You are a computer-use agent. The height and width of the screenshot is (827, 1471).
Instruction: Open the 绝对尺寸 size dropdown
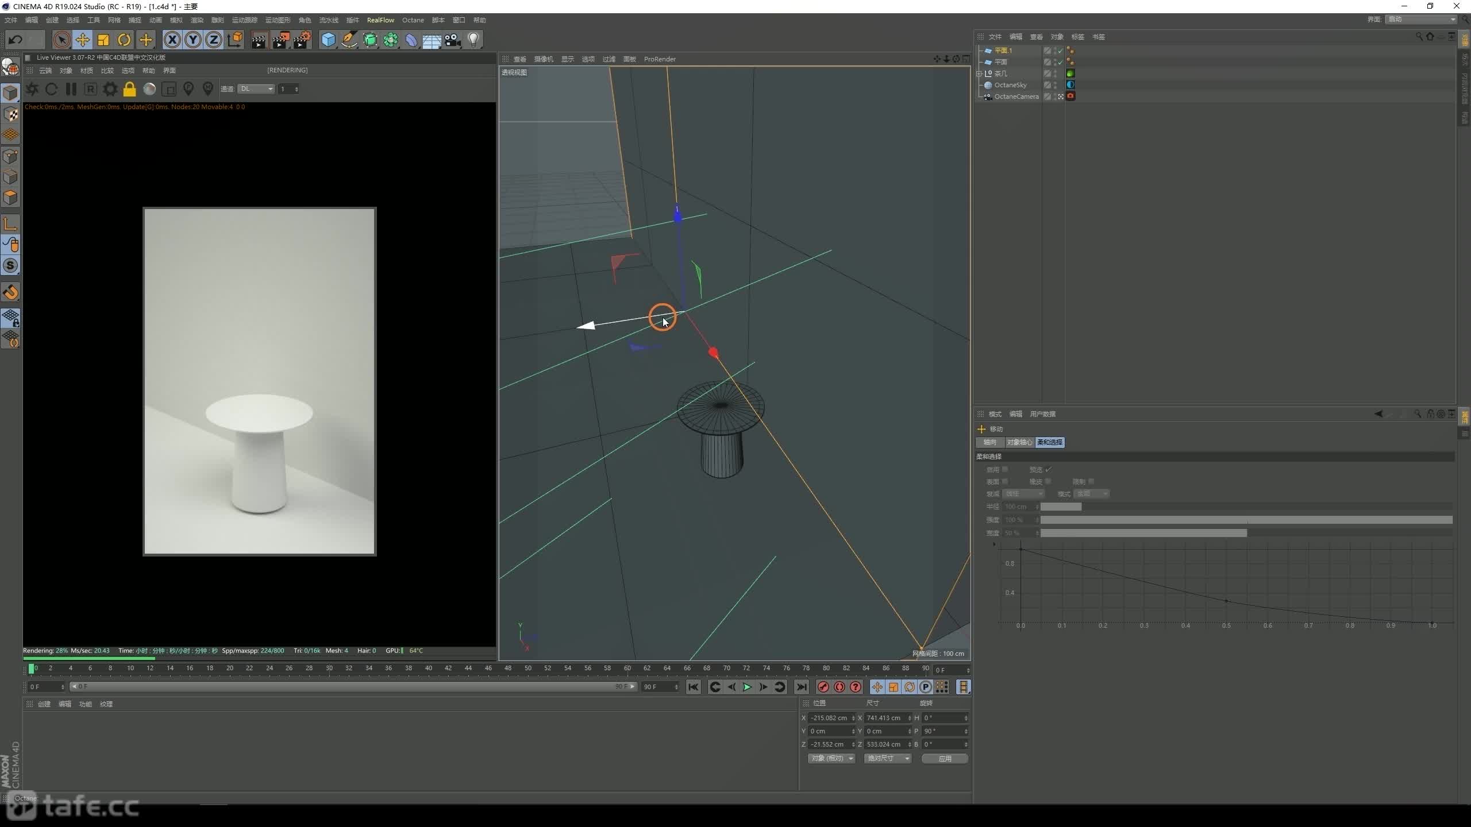tap(888, 759)
